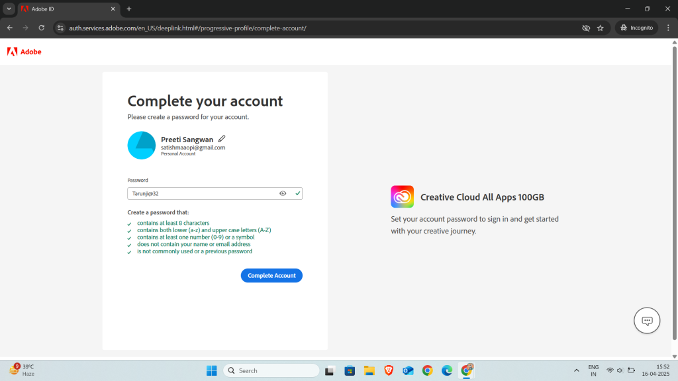678x381 pixels.
Task: Open a new browser tab
Action: (x=129, y=9)
